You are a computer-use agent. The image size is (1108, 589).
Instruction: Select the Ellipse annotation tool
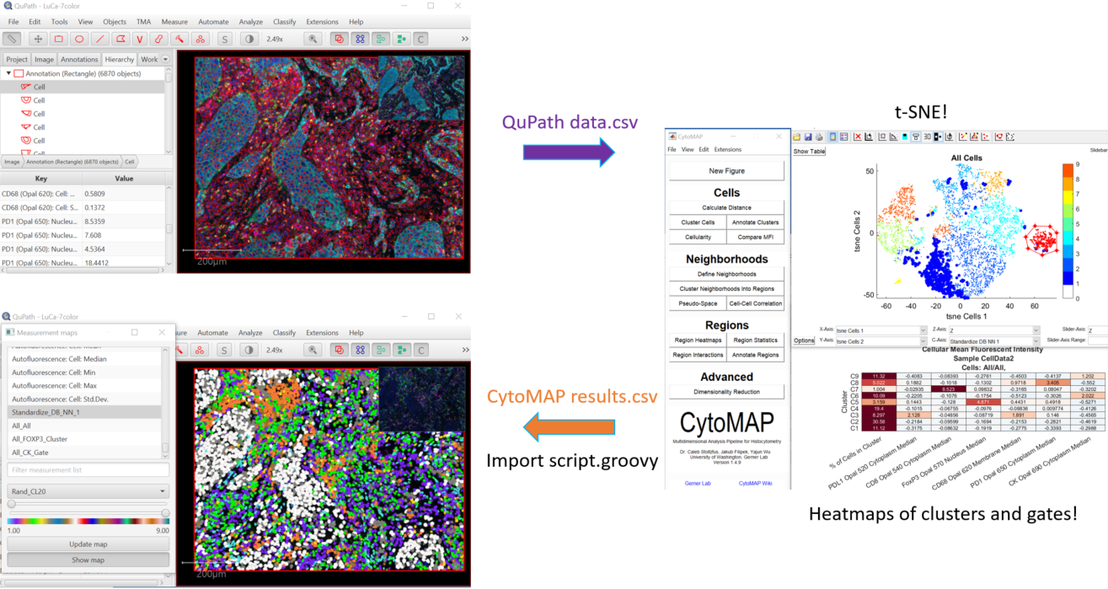80,38
